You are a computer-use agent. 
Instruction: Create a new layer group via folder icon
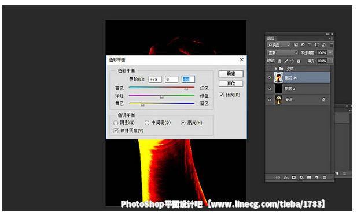click(x=309, y=178)
